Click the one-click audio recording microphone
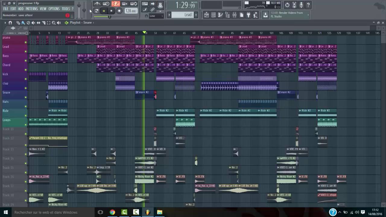The width and height of the screenshot is (386, 217). point(301,5)
